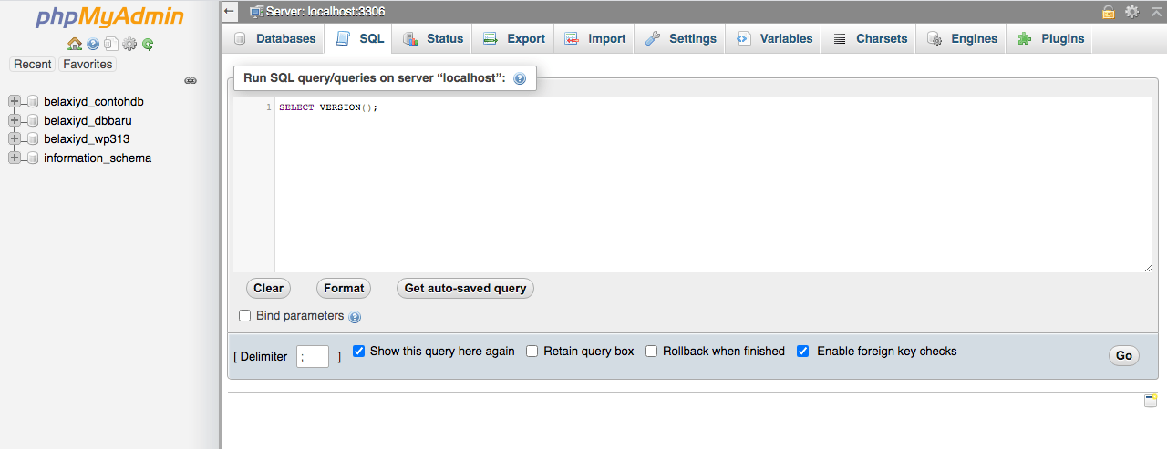
Task: Open the Variables tab
Action: click(x=774, y=39)
